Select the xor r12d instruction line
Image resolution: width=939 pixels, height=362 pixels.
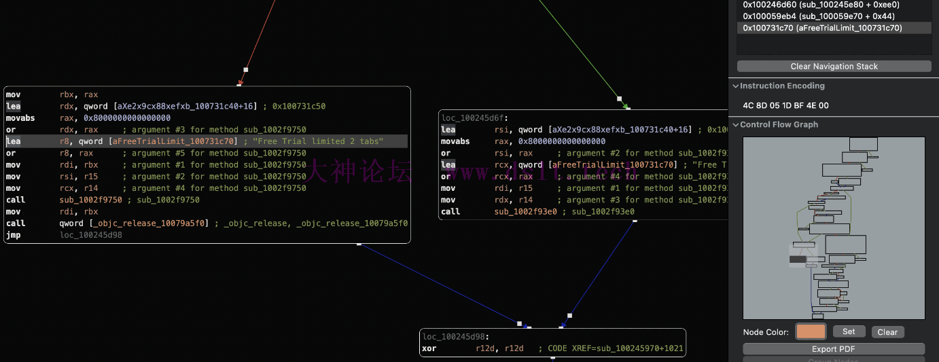[476, 349]
